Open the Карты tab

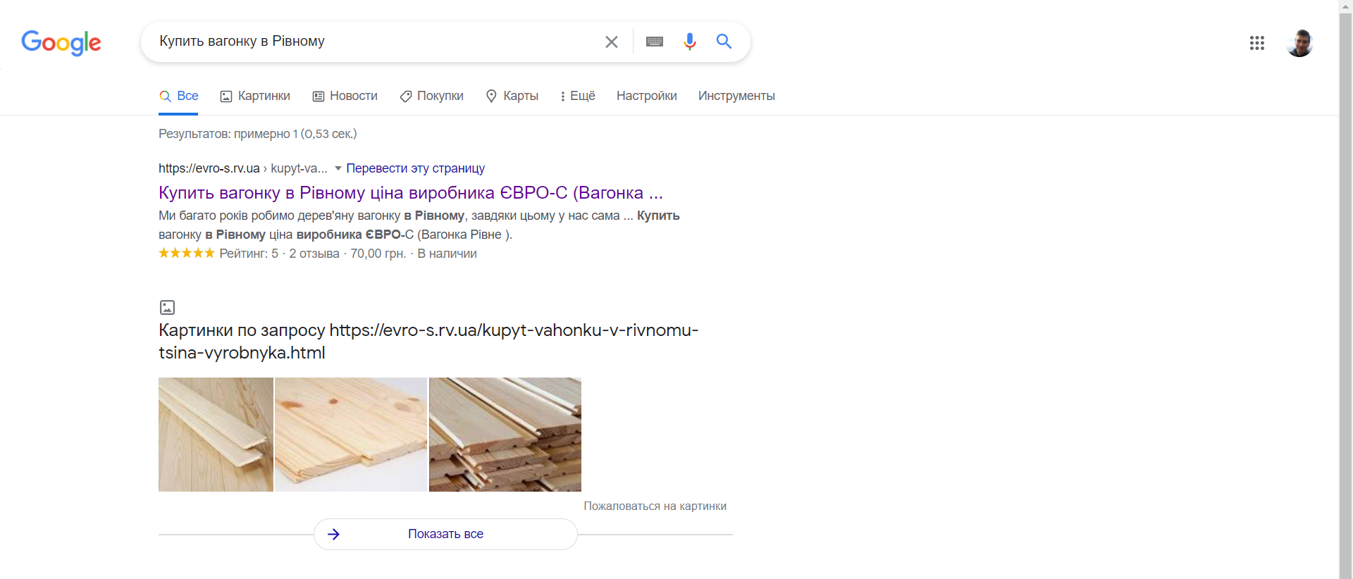pyautogui.click(x=512, y=96)
